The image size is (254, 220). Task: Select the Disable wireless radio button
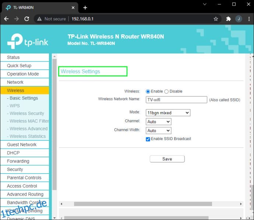click(166, 91)
